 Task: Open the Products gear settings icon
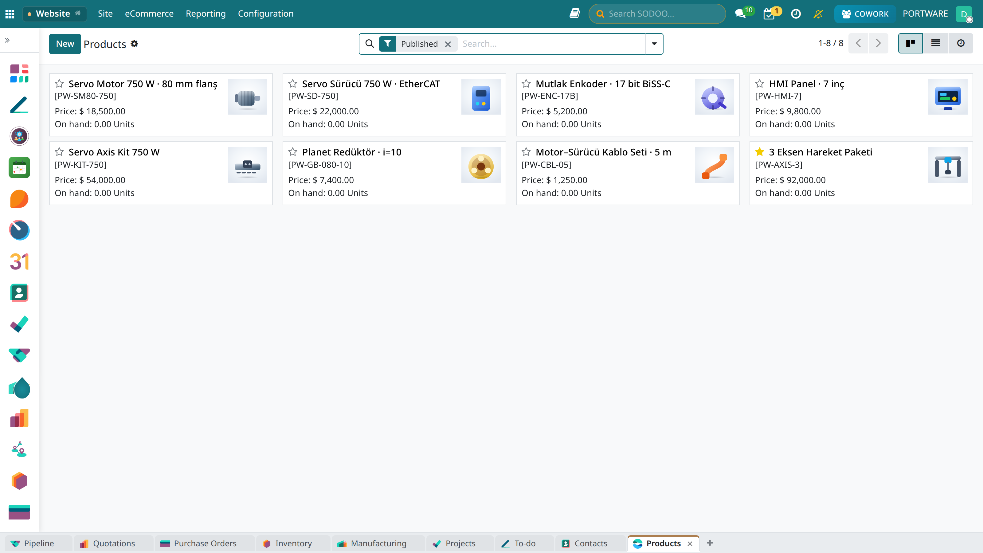(x=134, y=44)
